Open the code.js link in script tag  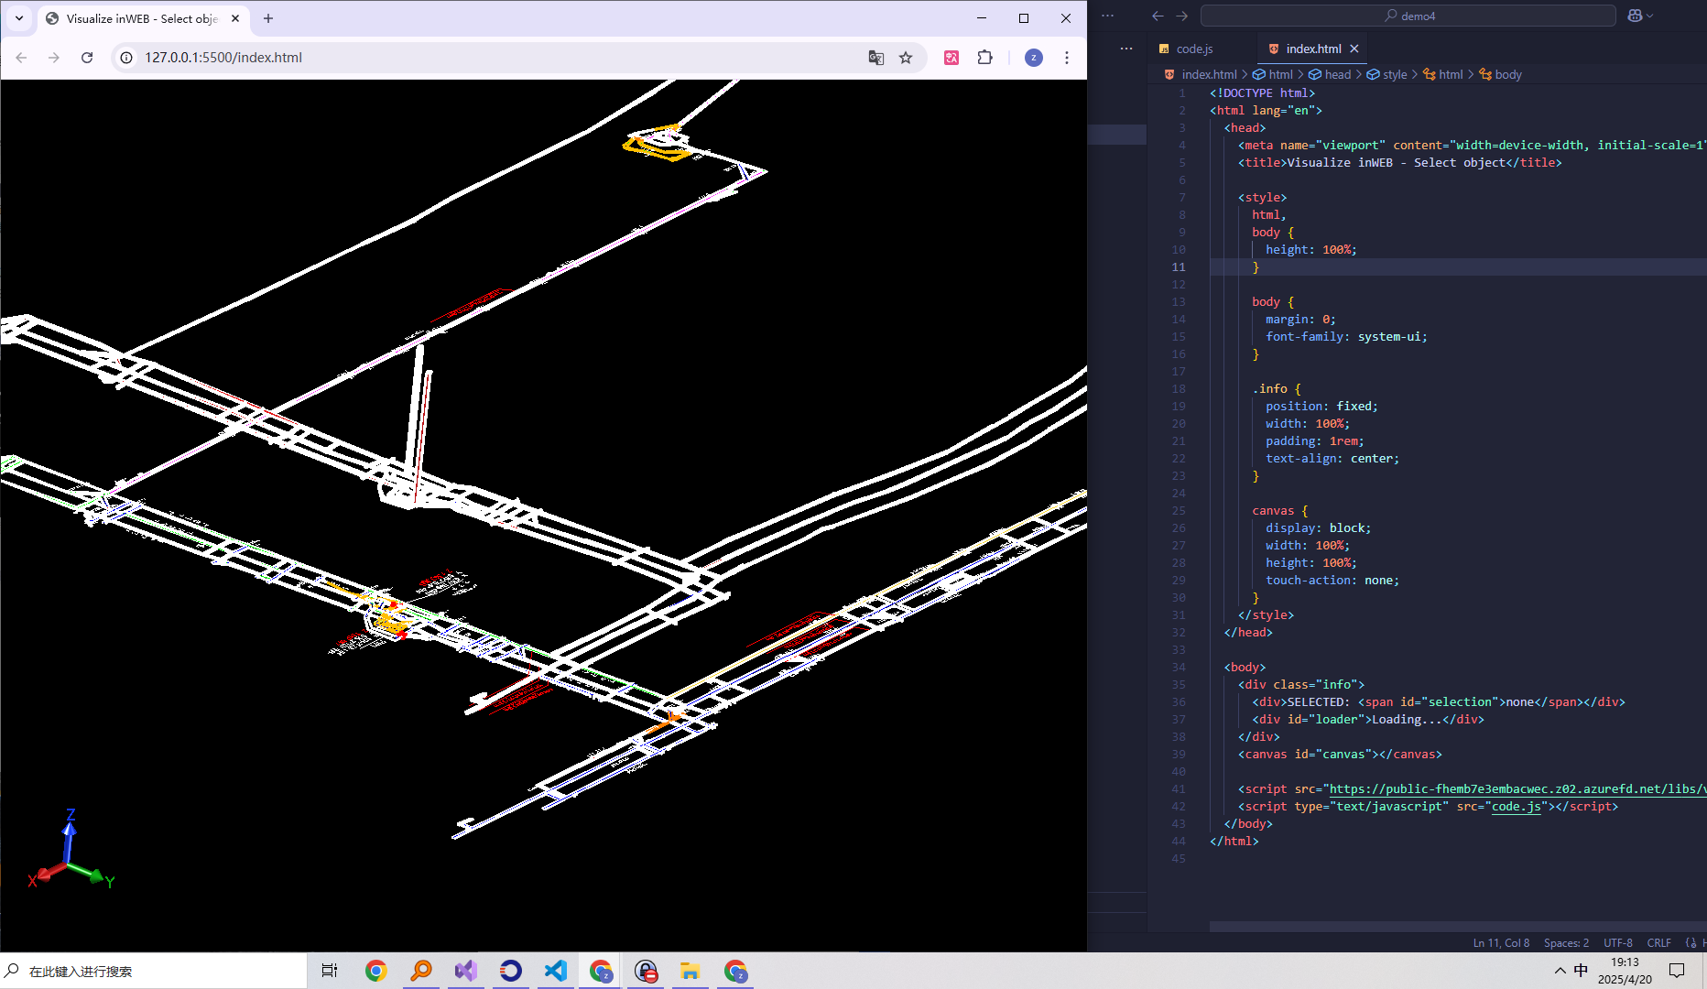pos(1516,807)
